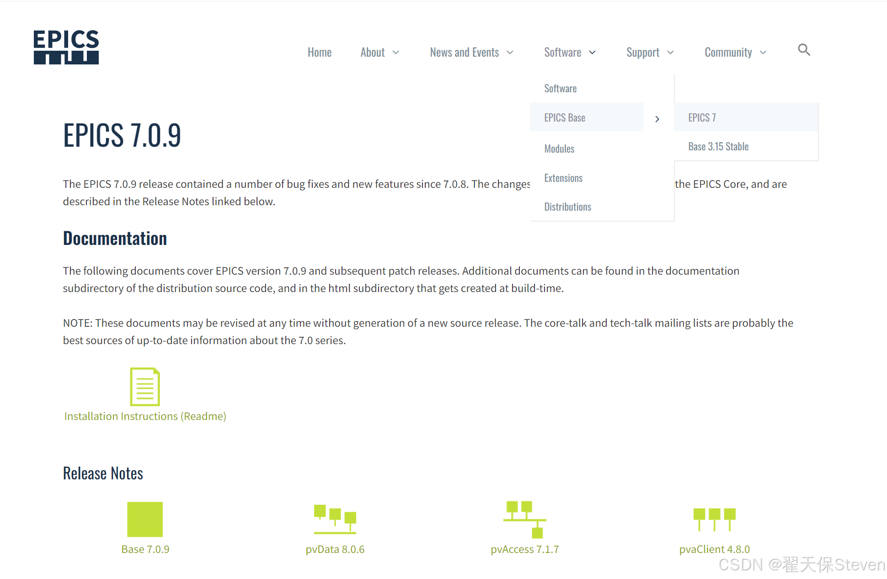Click the pvData release notes icon
Screen dimensions: 887x579
[x=335, y=519]
